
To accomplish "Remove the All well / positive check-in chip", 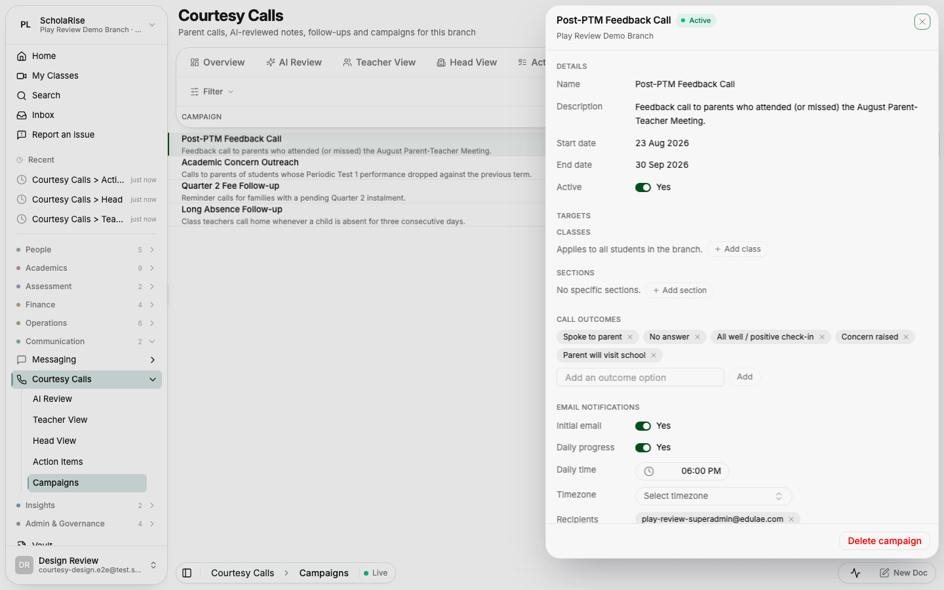I will (822, 337).
